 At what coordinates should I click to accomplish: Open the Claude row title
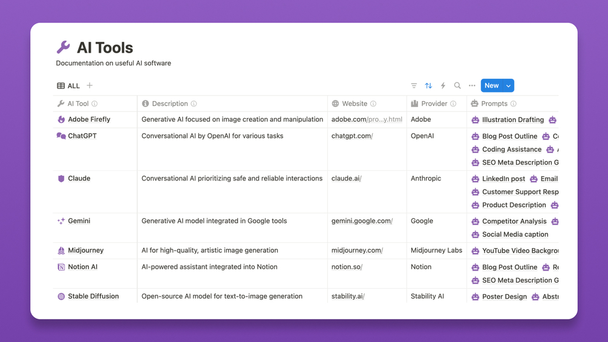point(79,179)
